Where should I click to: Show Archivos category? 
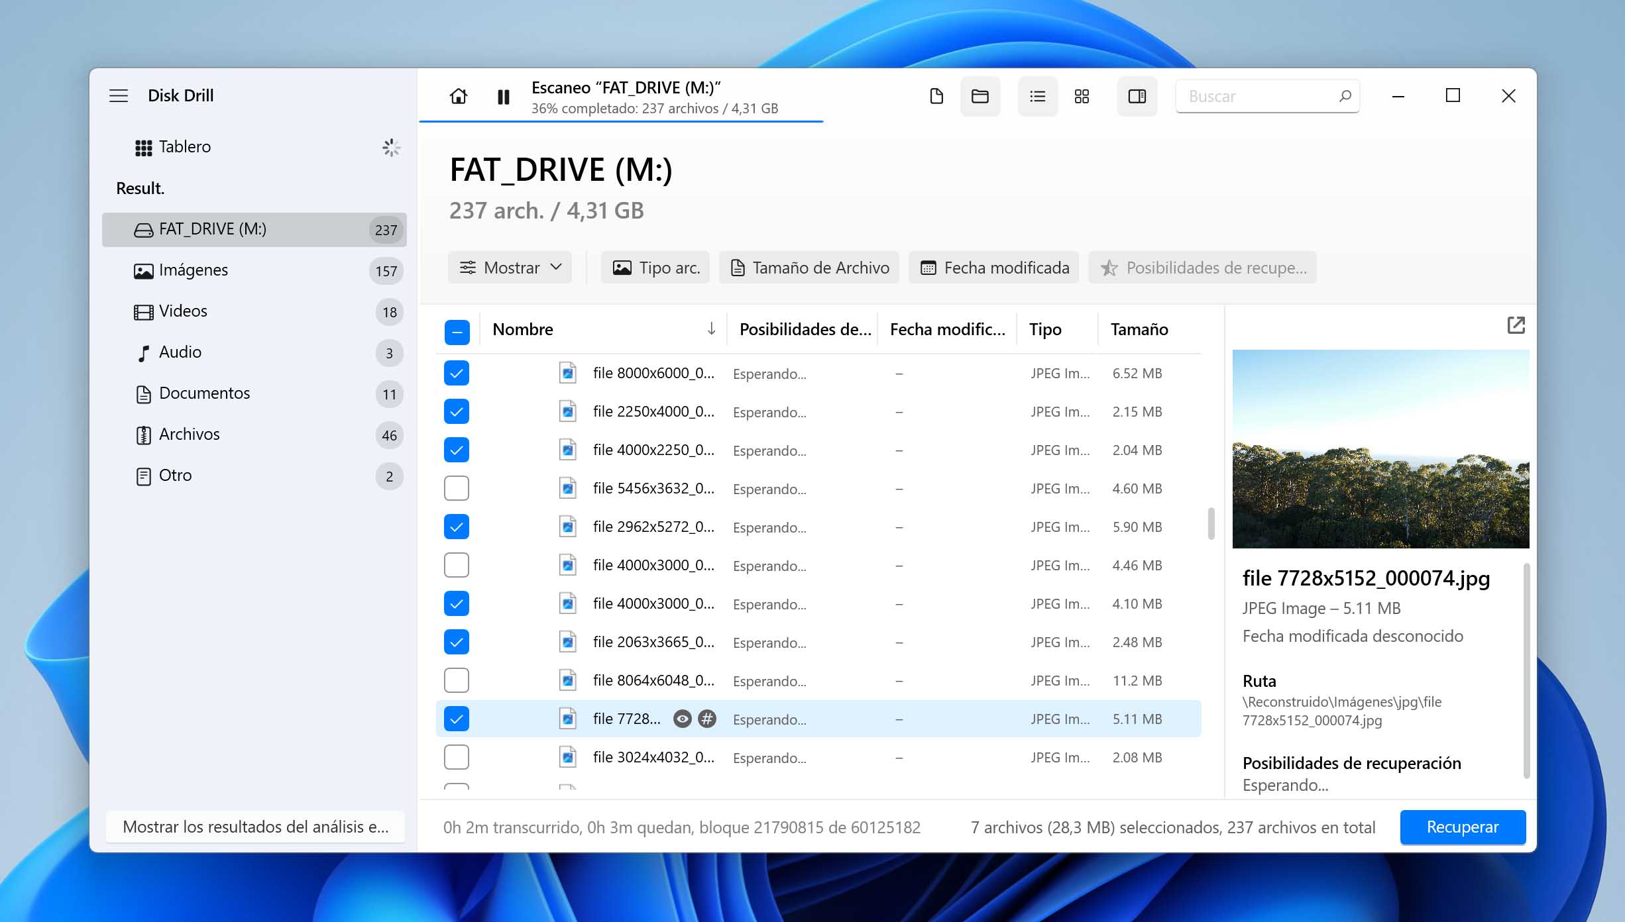pyautogui.click(x=254, y=435)
